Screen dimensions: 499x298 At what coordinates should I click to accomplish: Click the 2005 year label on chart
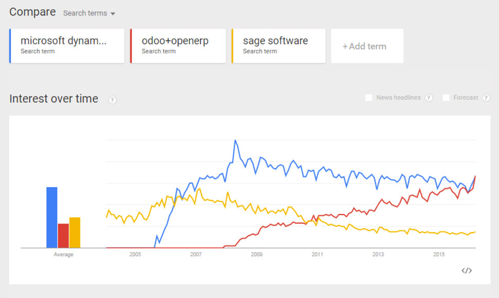135,254
